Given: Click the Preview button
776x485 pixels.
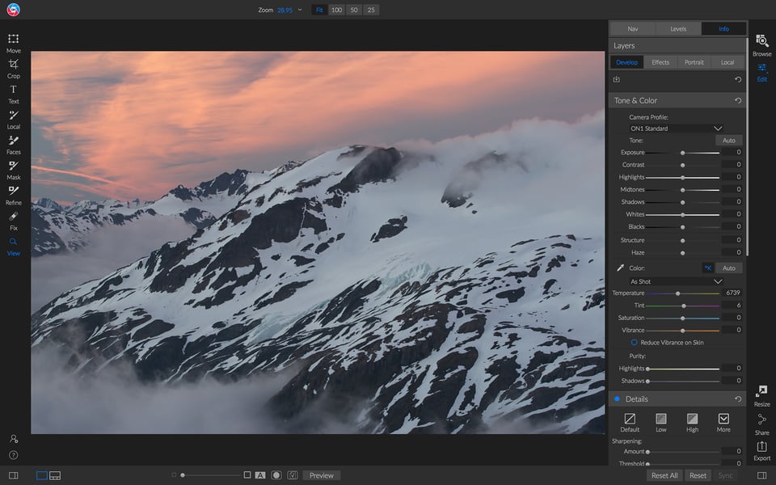Looking at the screenshot, I should 321,475.
